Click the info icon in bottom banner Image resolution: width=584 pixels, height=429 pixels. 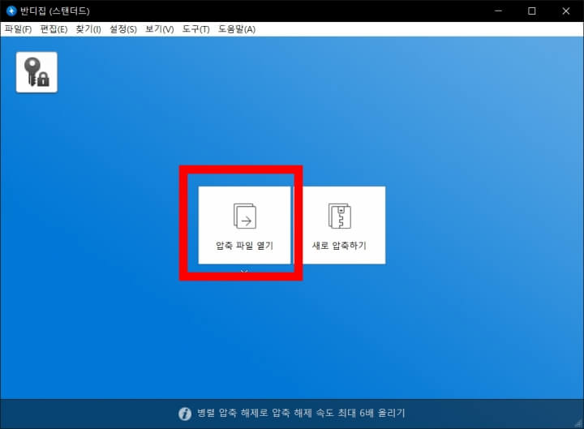185,414
